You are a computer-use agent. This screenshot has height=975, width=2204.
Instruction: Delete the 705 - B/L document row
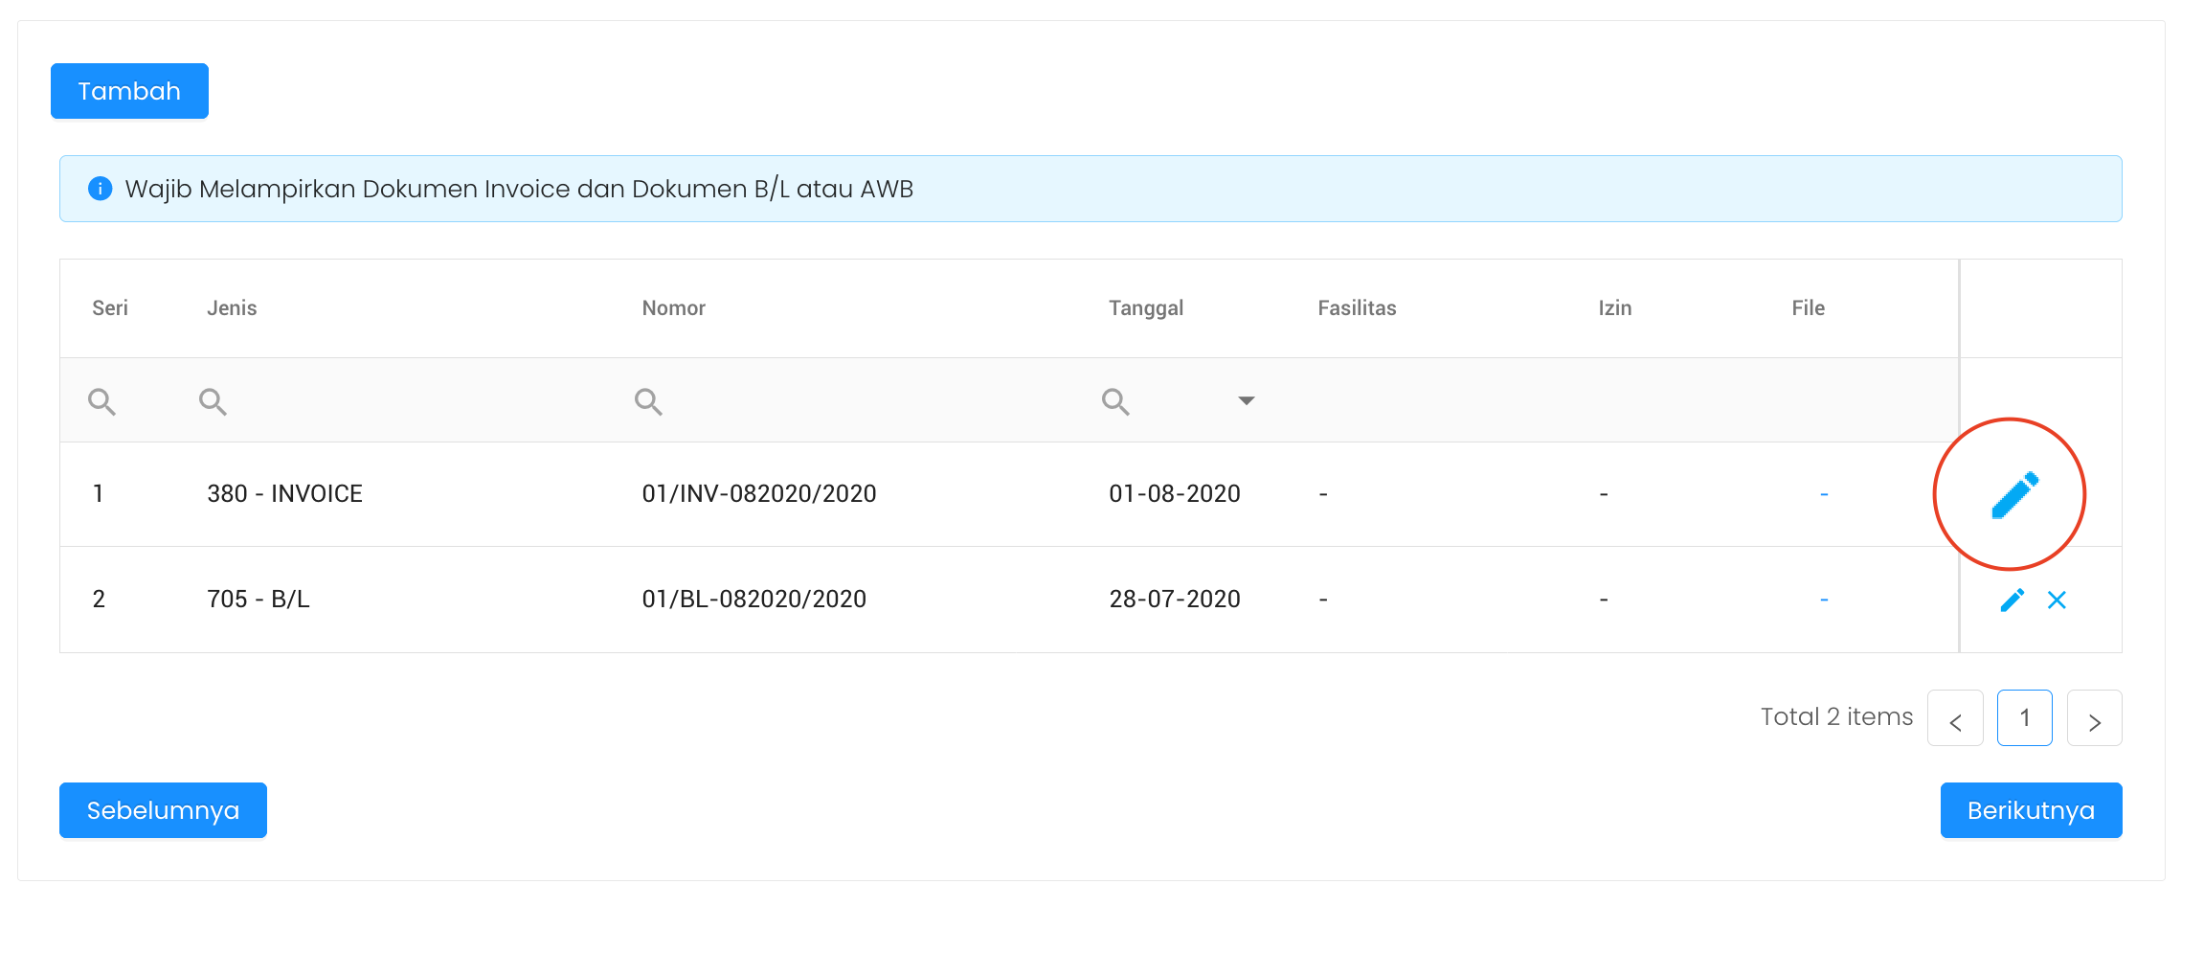(2057, 601)
